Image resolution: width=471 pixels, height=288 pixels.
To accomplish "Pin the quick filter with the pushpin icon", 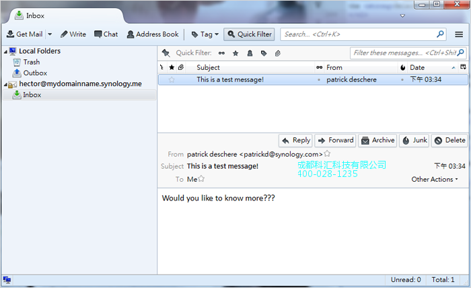I will (x=166, y=52).
